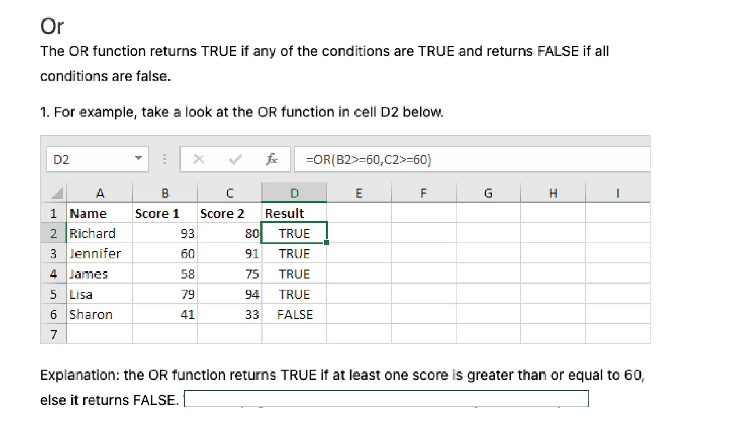Click Sharon's Score 1 value 41

tap(165, 314)
